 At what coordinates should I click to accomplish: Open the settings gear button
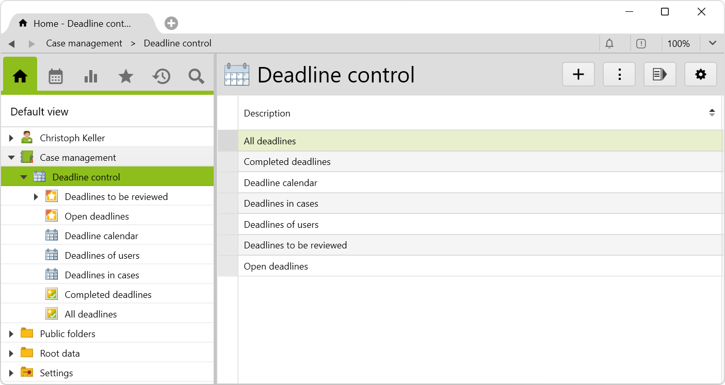(x=700, y=75)
